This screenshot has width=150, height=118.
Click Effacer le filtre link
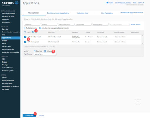pyautogui.click(x=135, y=24)
